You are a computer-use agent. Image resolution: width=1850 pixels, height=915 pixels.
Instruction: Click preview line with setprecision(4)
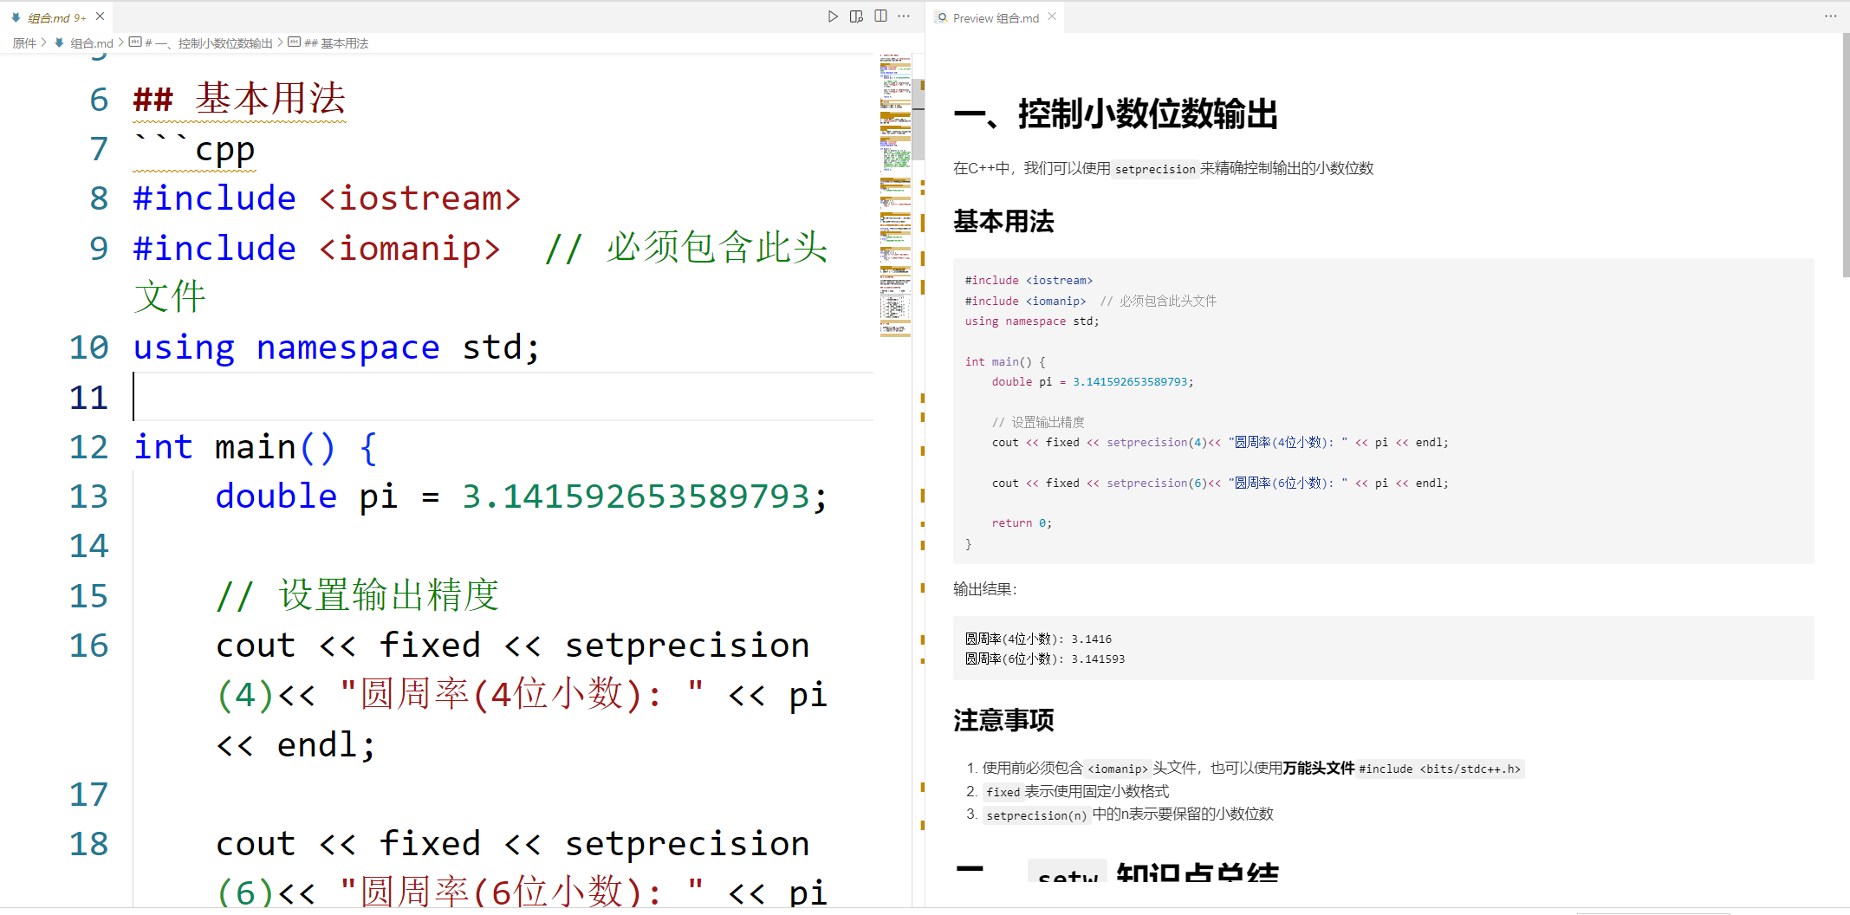[x=1220, y=443]
